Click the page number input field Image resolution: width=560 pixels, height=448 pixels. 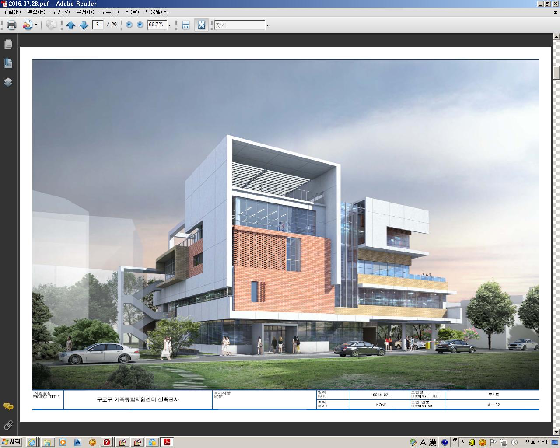[x=98, y=24]
